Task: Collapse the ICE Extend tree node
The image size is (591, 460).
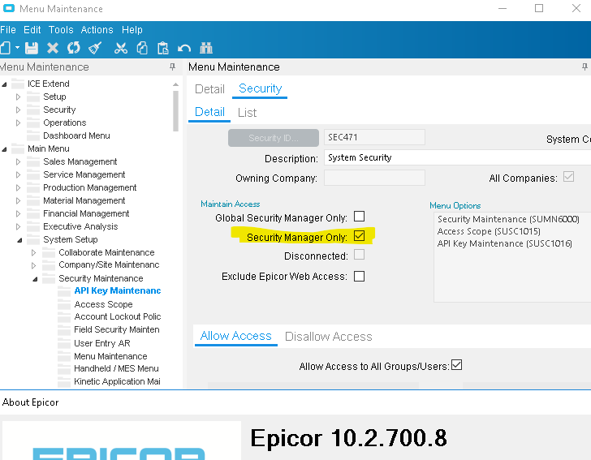Action: pyautogui.click(x=4, y=84)
